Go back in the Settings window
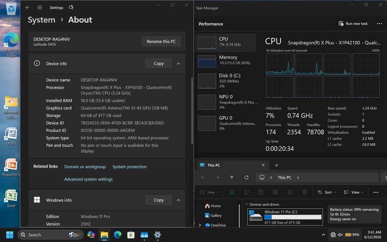Screen dimensions: 387x242 click(x=28, y=7)
